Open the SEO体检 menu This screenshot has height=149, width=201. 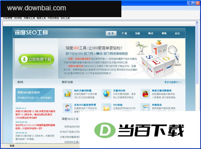pyautogui.click(x=18, y=18)
